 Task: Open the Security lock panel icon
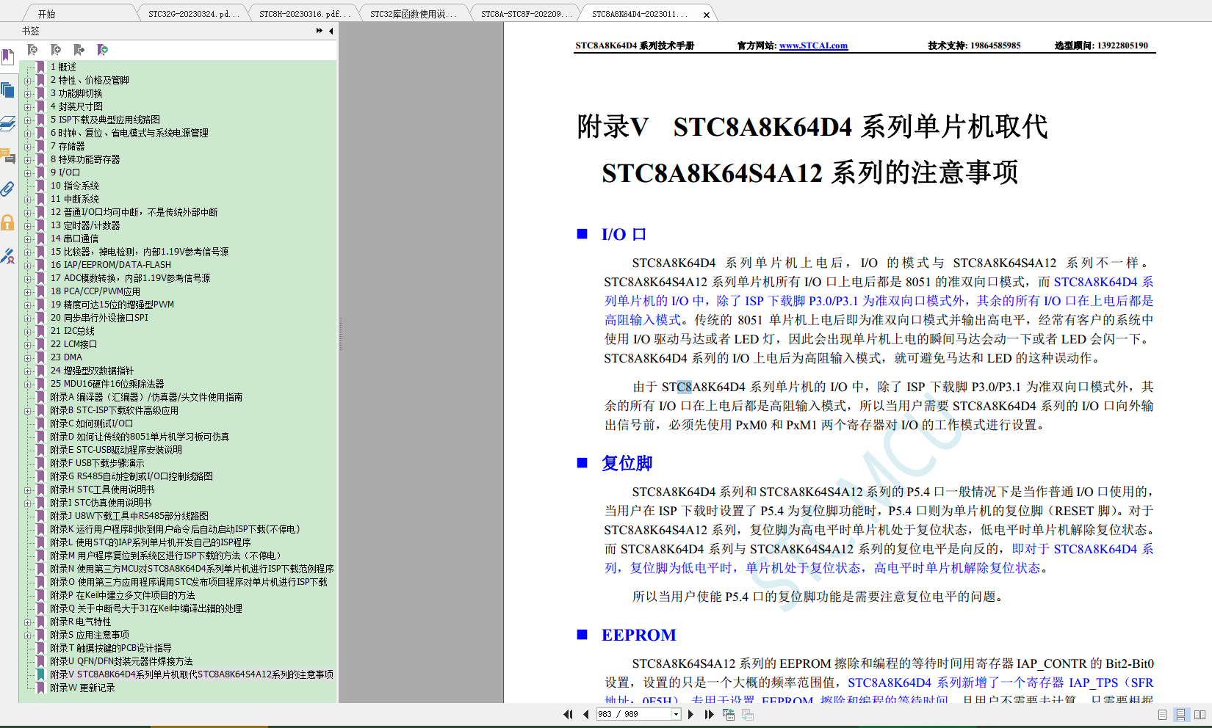tap(7, 222)
